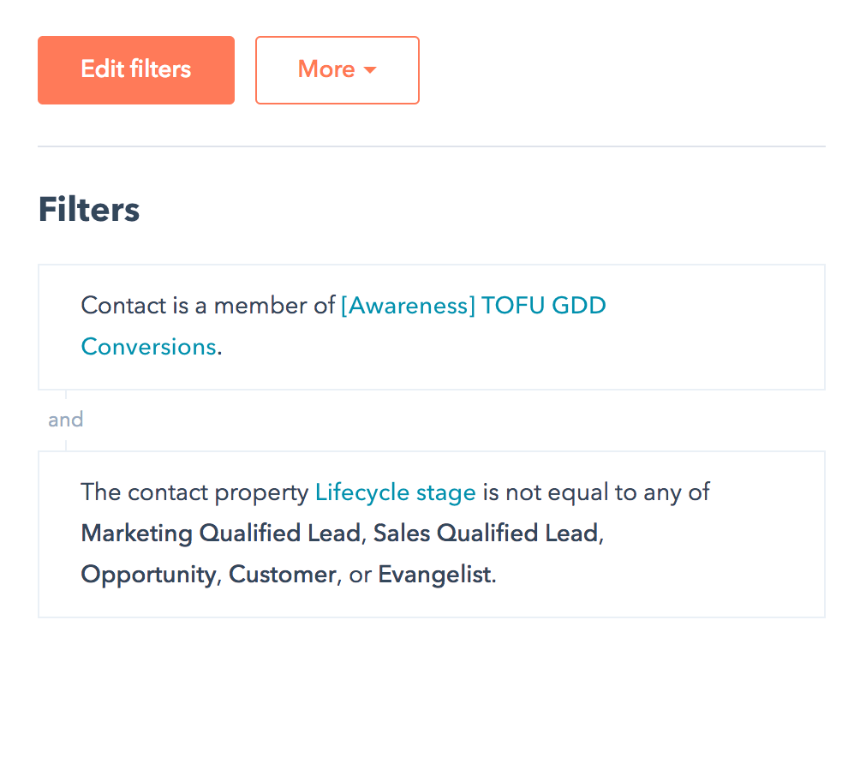This screenshot has height=781, width=848.
Task: Click the 'and' connector between filters
Action: click(x=66, y=419)
